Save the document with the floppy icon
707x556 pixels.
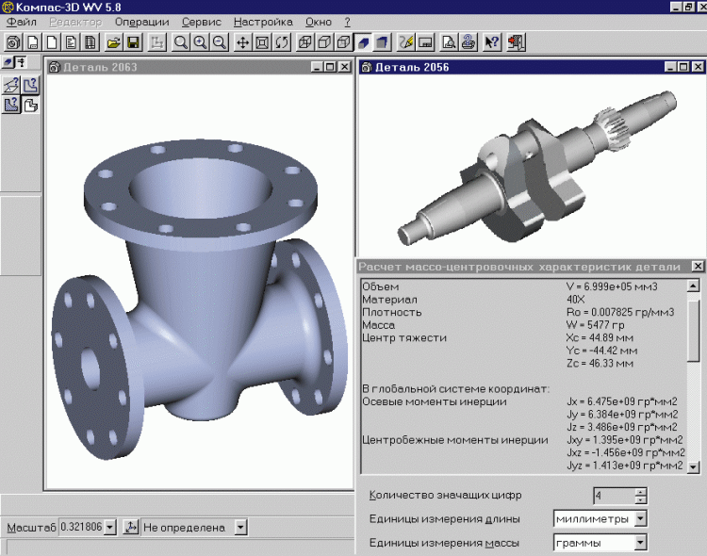coord(133,42)
